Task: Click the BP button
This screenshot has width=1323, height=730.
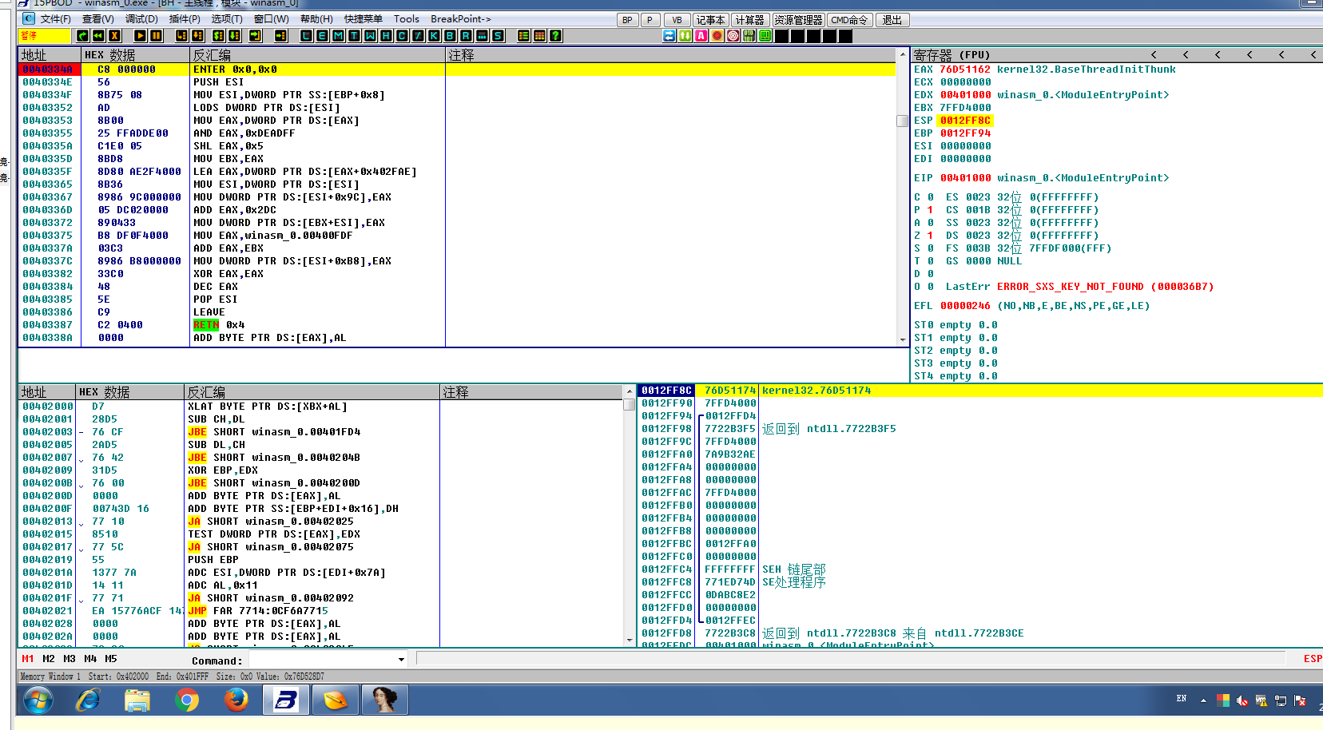Action: point(627,20)
